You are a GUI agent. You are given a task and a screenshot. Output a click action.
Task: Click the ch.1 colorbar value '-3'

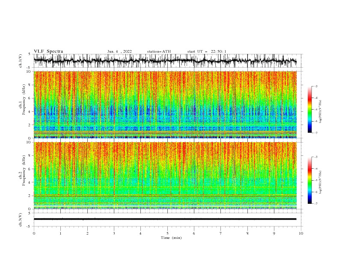[315, 86]
